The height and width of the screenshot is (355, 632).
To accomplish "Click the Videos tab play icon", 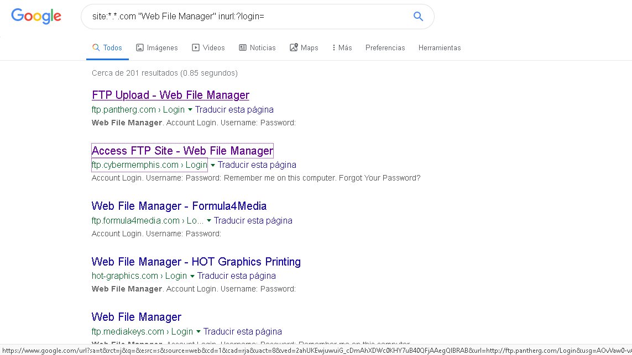I will click(196, 47).
